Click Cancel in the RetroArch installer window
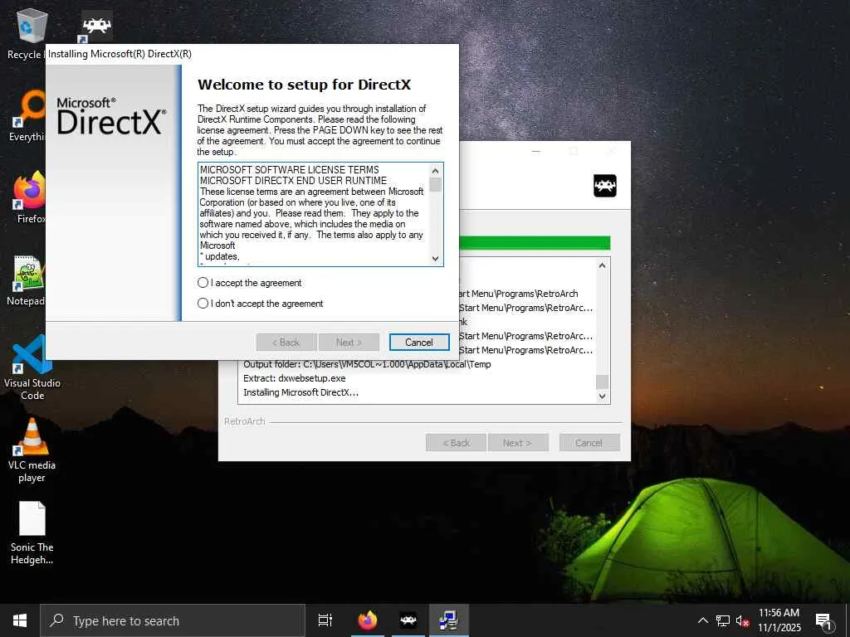 point(589,443)
